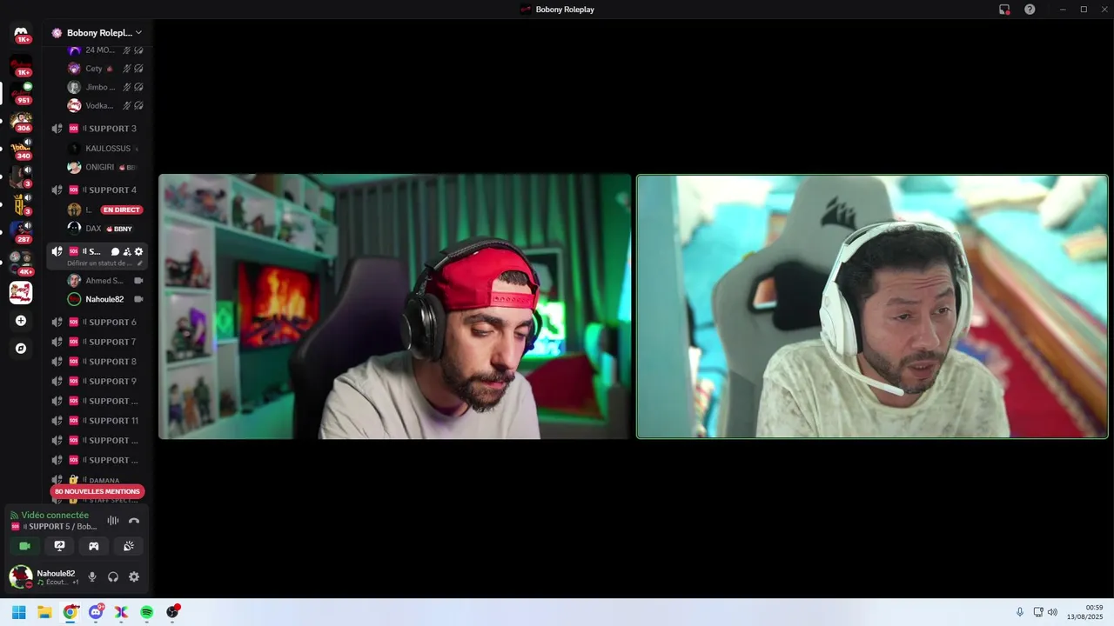Viewport: 1114px width, 626px height.
Task: Select Ahmed S... in voice channel
Action: [x=105, y=281]
